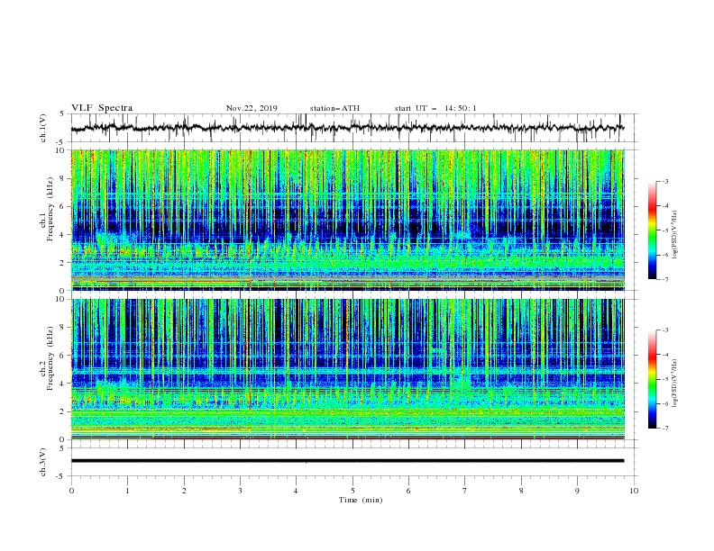Click the ch.1 color bar 'log(PSD)(V²/Hz)' label
The height and width of the screenshot is (551, 714).
pos(676,235)
